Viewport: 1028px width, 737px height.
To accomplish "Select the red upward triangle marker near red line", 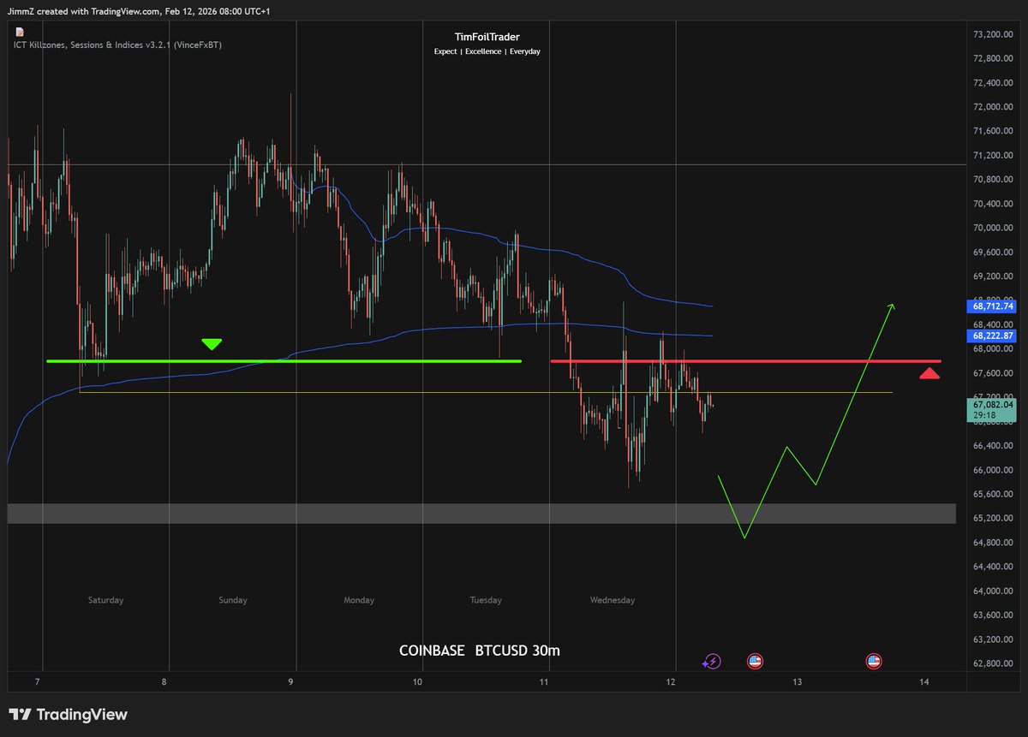I will pos(930,374).
